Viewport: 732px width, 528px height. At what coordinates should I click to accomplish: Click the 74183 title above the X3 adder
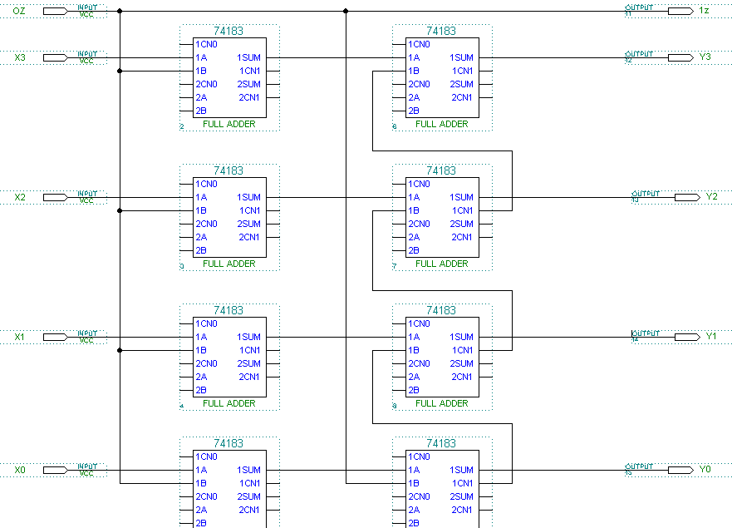click(228, 31)
